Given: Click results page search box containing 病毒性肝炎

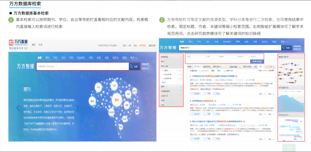Looking at the screenshot, I should pyautogui.click(x=230, y=48).
